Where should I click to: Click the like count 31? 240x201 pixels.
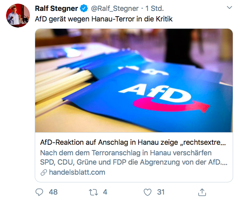click(x=161, y=192)
